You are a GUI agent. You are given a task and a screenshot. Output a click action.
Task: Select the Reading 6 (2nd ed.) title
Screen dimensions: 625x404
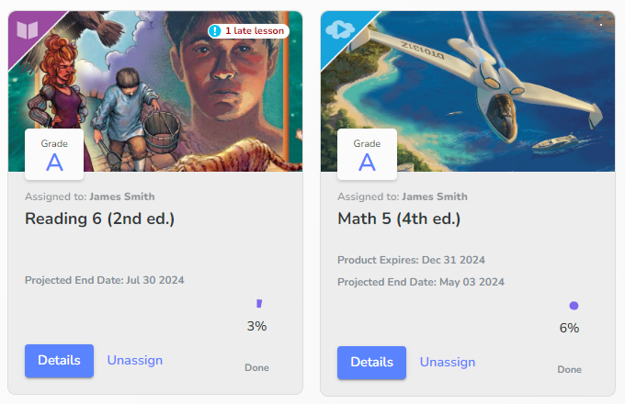pos(99,219)
